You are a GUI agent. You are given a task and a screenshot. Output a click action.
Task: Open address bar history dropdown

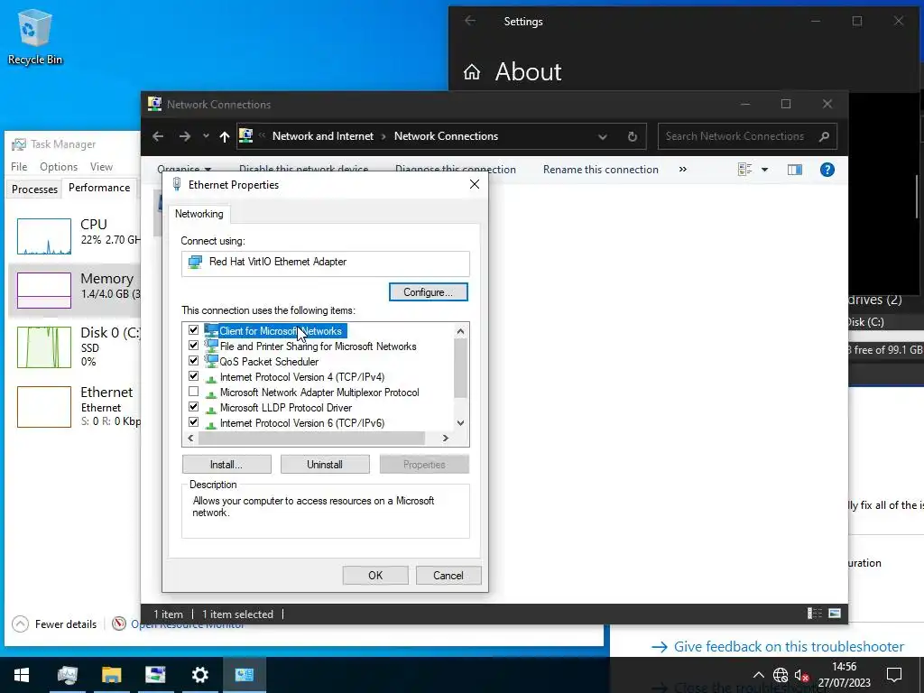click(602, 137)
